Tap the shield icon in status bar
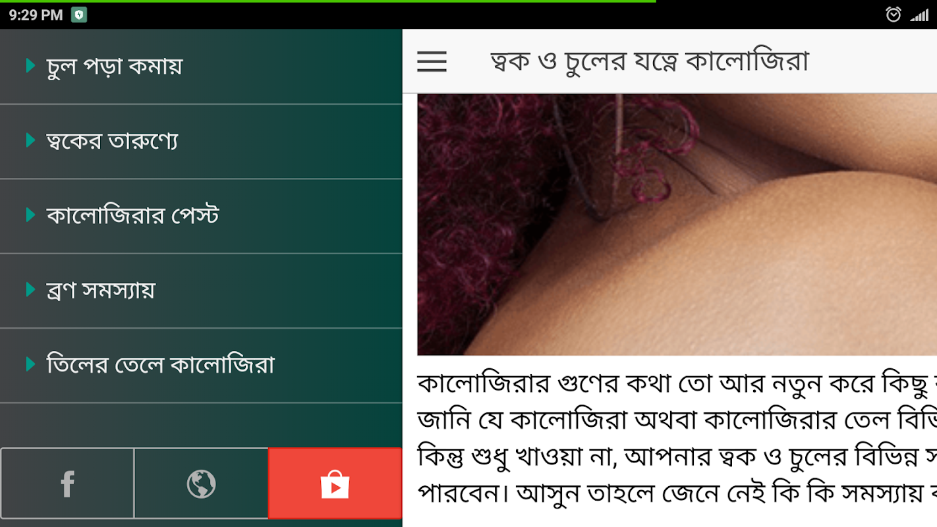Viewport: 937px width, 527px height. pos(79,15)
